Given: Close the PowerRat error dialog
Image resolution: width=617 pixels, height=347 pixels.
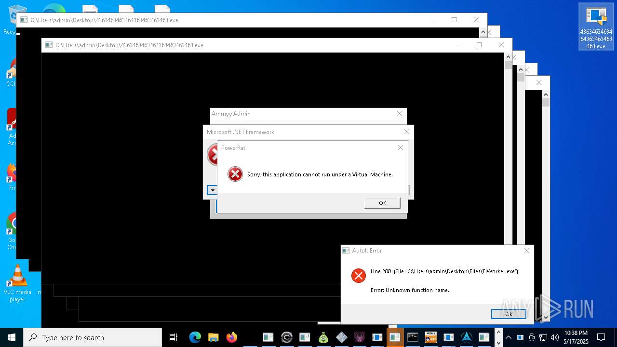Looking at the screenshot, I should 400,147.
